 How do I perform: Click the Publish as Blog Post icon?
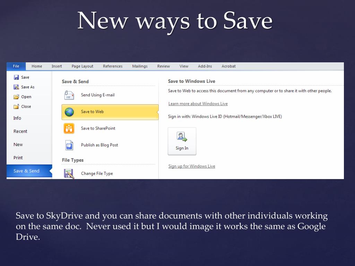tap(69, 145)
